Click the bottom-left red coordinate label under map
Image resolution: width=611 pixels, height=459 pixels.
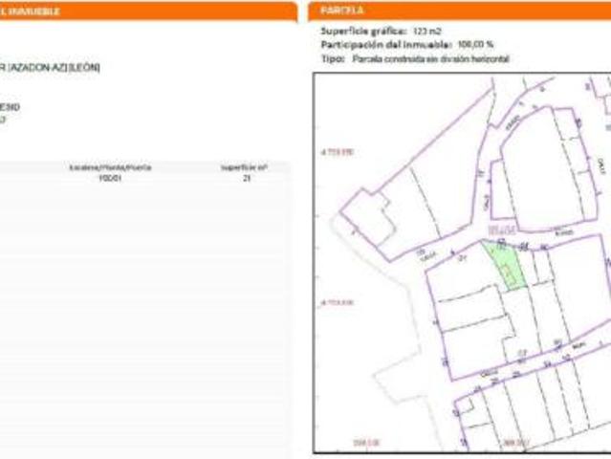[366, 443]
